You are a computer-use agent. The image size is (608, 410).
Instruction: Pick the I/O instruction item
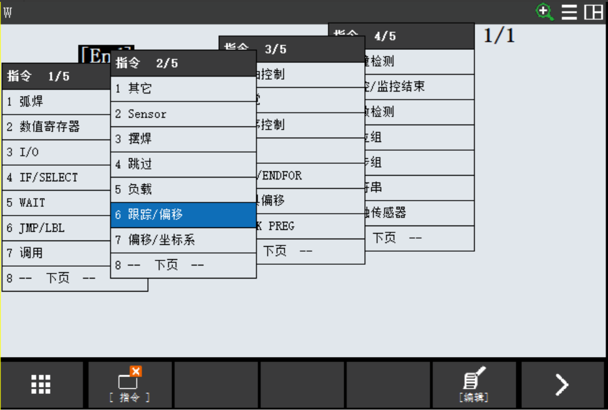point(56,152)
